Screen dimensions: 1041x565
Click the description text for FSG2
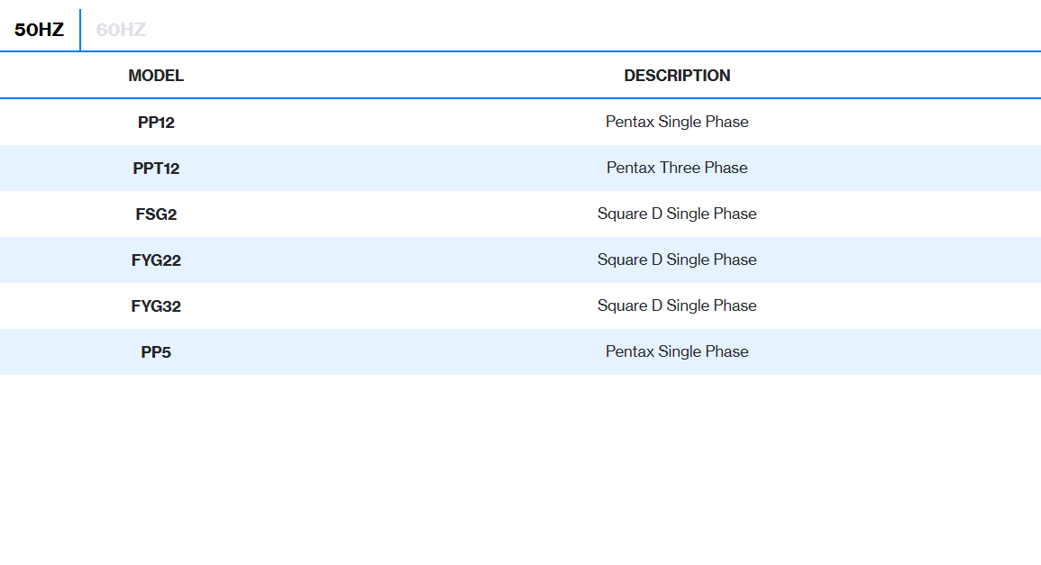(677, 214)
